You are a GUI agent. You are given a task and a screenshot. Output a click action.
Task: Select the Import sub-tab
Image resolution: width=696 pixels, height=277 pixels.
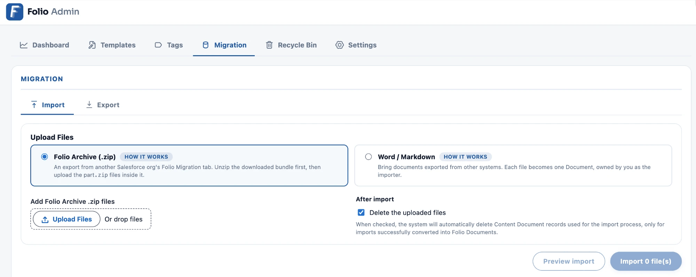[x=47, y=105]
